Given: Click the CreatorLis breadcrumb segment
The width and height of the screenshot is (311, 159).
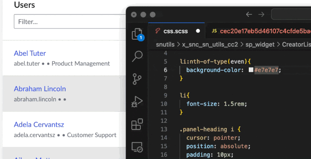Looking at the screenshot, I should (x=296, y=44).
